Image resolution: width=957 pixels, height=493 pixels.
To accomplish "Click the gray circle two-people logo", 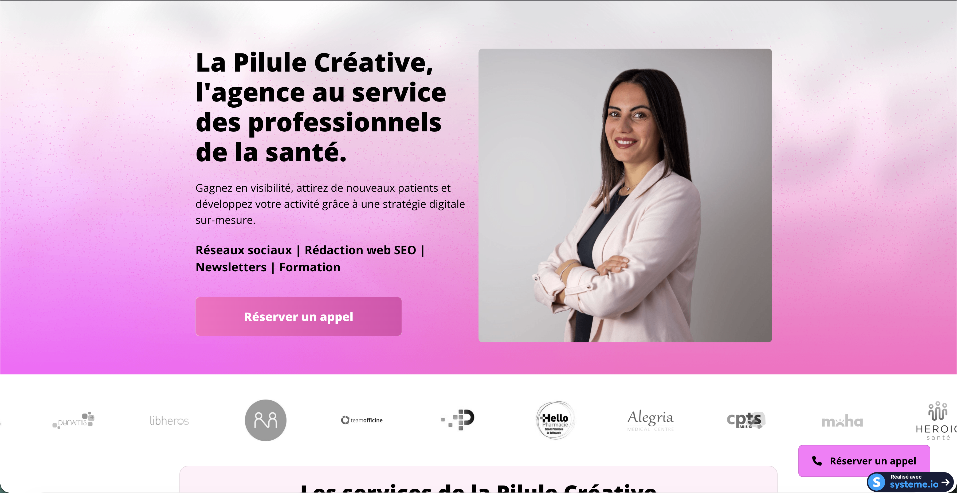I will (266, 420).
